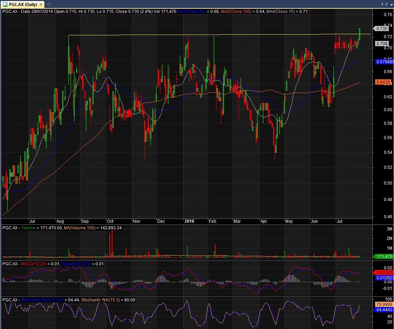Screen dimensions: 394x329
Task: Click the 'MA(Volume,100) = 142,893.34' label
Action: (x=93, y=228)
